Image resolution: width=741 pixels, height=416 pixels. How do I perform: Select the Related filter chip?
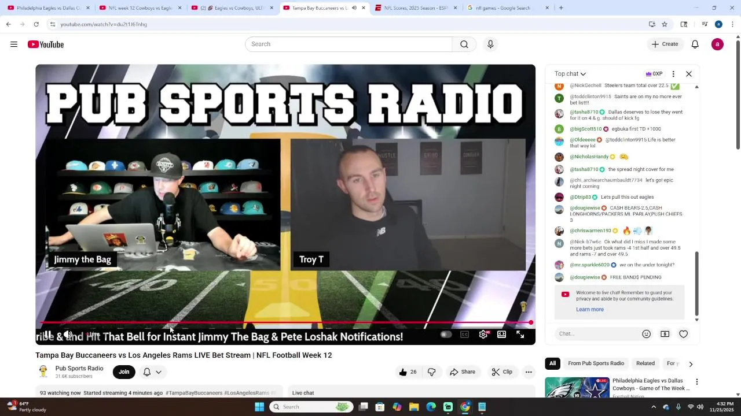pos(645,363)
